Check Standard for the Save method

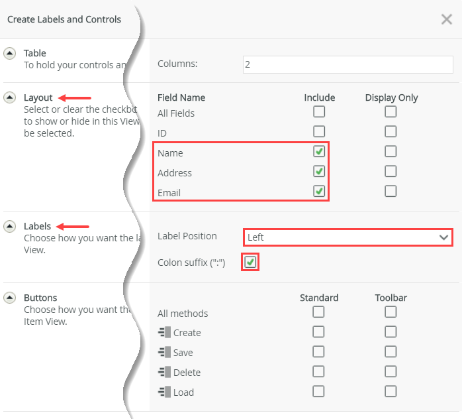click(x=318, y=351)
